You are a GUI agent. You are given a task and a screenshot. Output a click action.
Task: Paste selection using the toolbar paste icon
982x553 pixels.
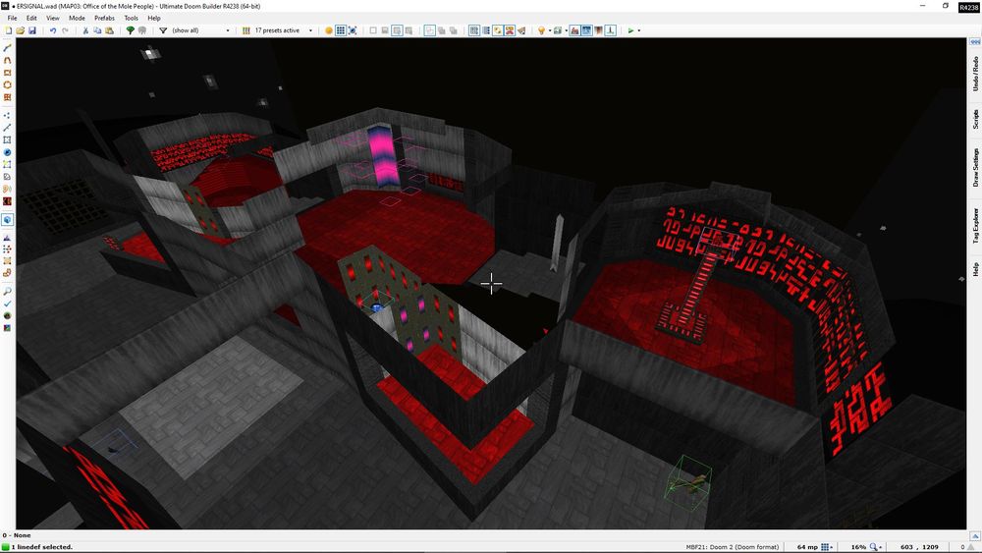[110, 30]
